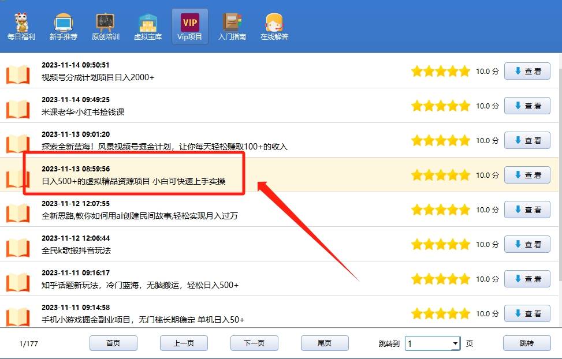The height and width of the screenshot is (359, 562).
Task: Click 查看 for 全民k歌搬抖音玩法
Action: tap(527, 244)
